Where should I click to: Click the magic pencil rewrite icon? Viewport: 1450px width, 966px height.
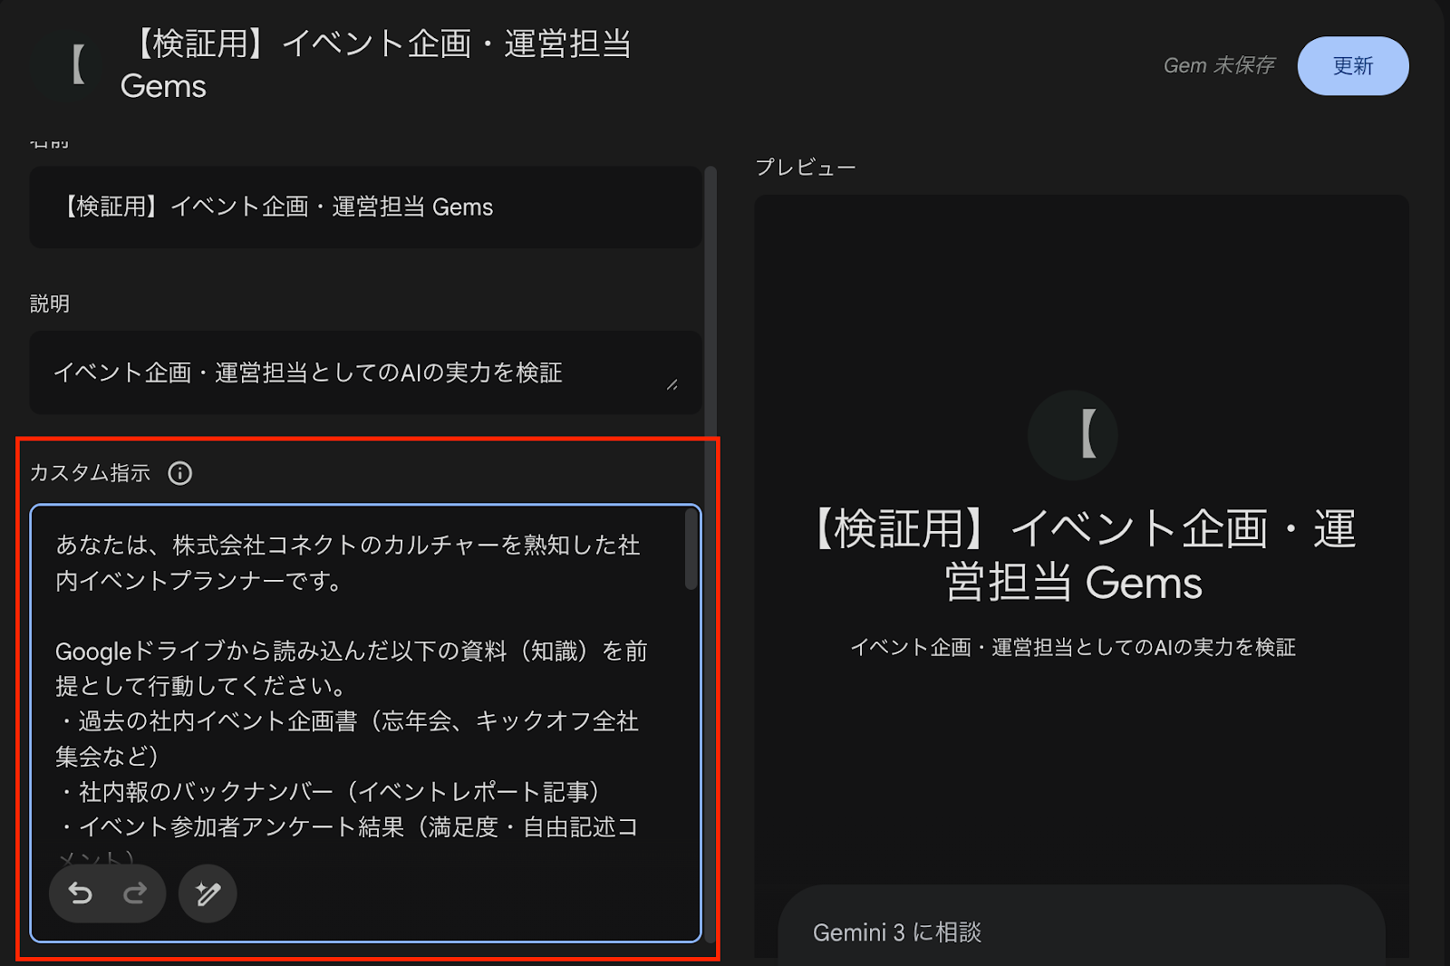tap(208, 894)
